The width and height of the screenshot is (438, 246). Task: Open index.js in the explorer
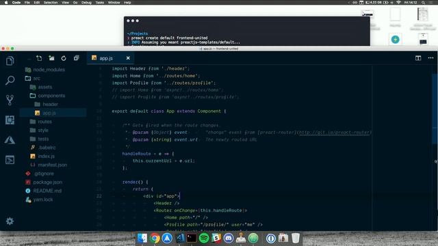click(x=46, y=156)
